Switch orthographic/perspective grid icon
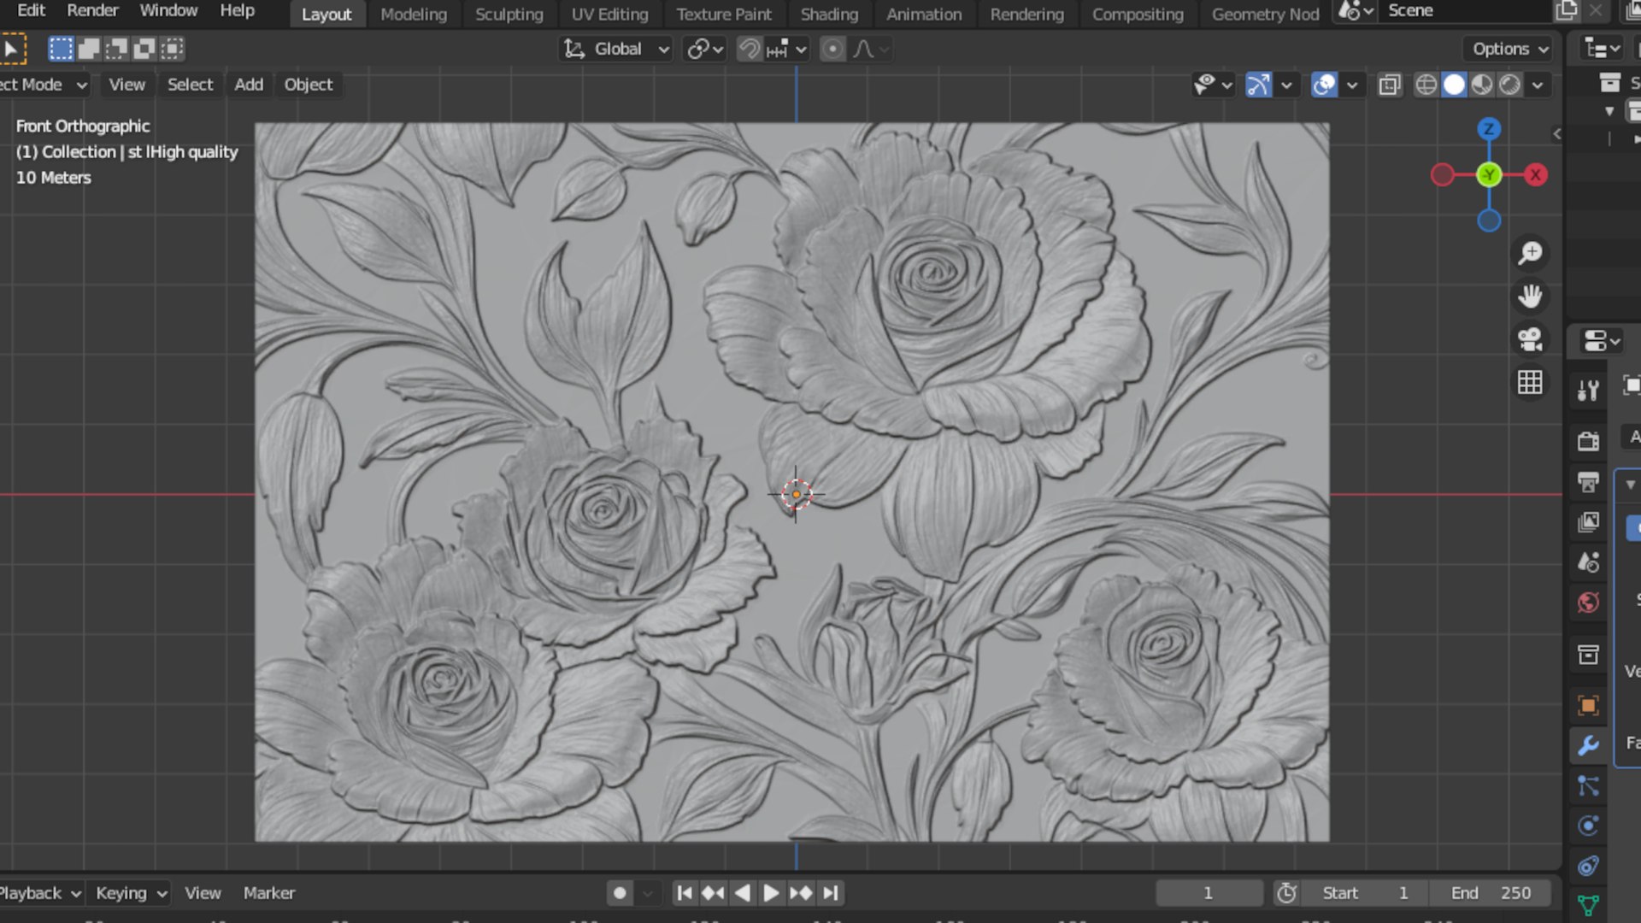1641x923 pixels. coord(1530,382)
